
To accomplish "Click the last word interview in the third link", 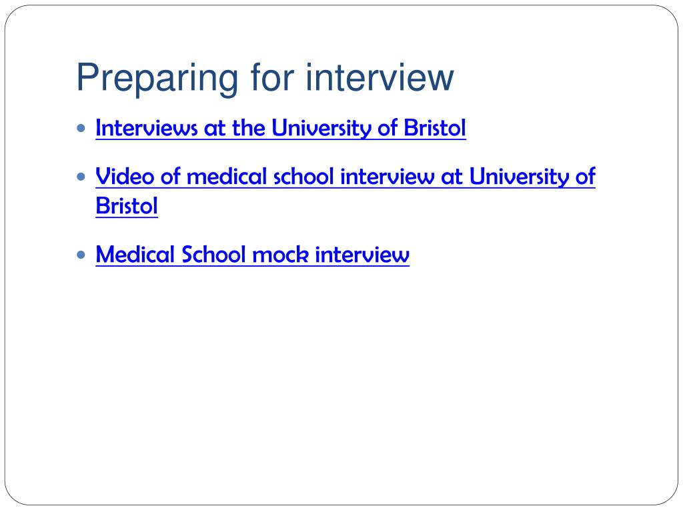I will point(362,255).
